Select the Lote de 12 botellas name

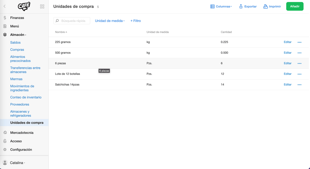[x=67, y=74]
